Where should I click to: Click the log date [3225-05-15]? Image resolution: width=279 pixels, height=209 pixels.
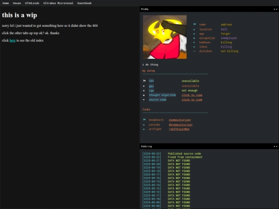click(x=151, y=182)
